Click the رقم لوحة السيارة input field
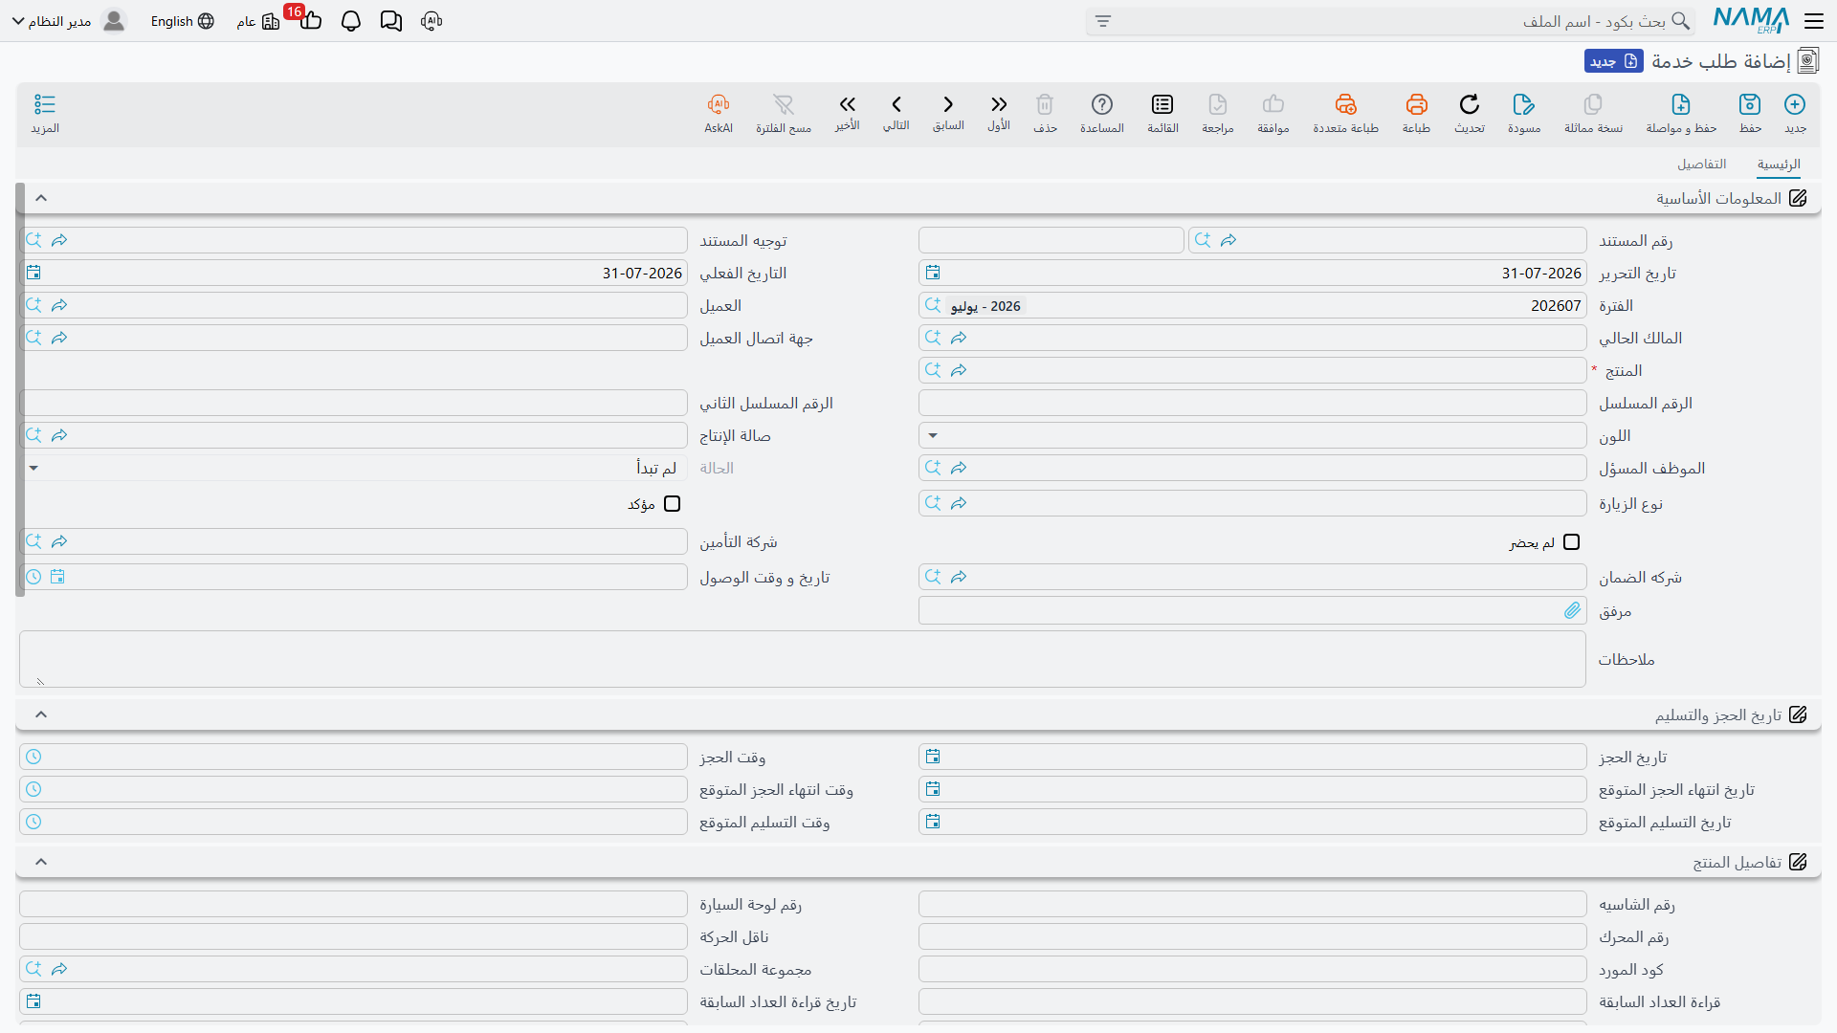The image size is (1837, 1033). click(353, 904)
